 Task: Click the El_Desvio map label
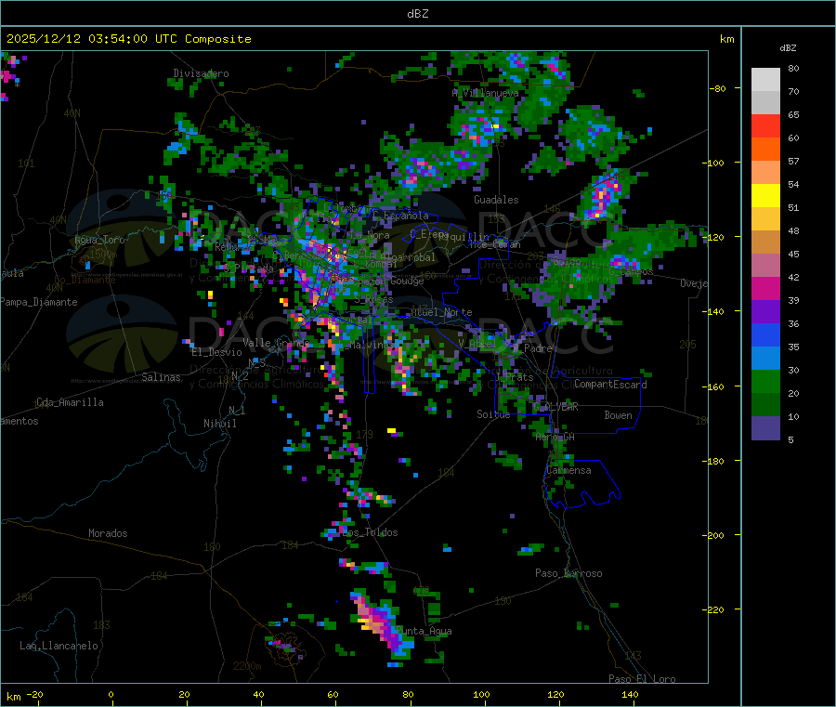(x=217, y=352)
